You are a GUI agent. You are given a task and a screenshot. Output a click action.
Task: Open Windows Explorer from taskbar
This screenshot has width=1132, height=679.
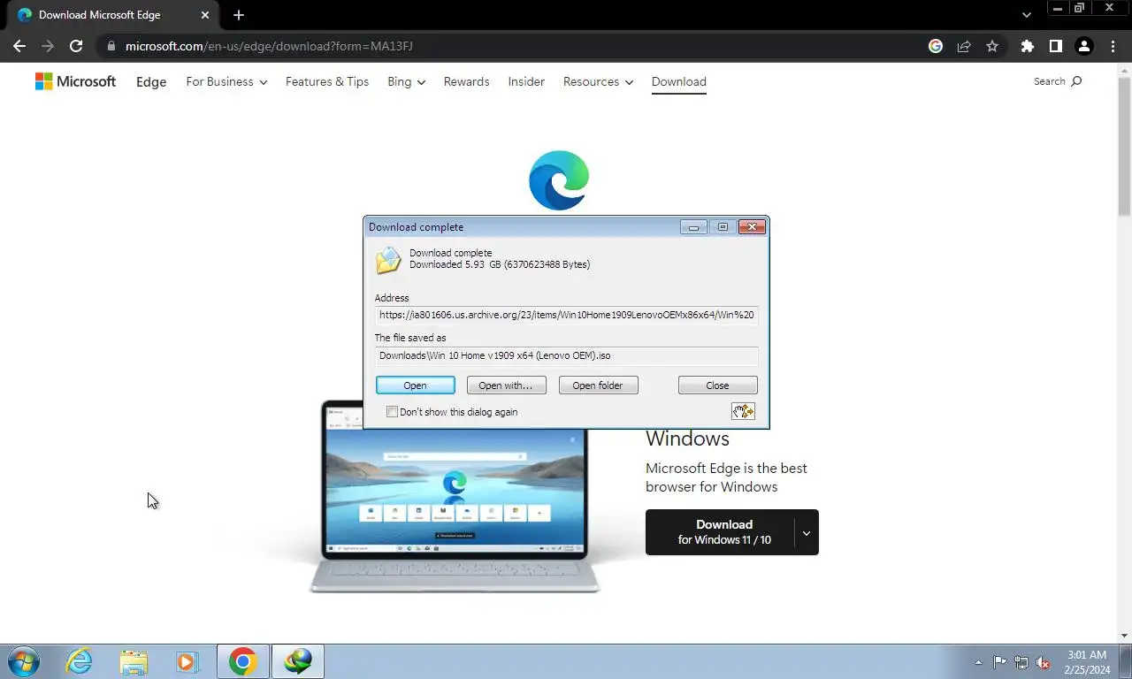134,661
